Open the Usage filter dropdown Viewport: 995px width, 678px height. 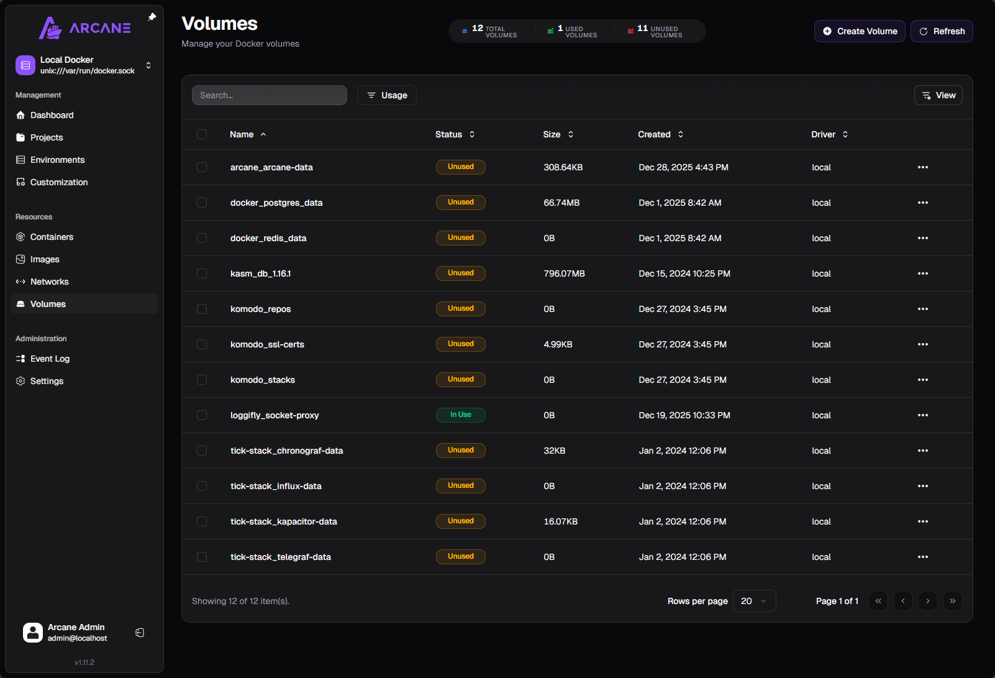click(x=386, y=95)
